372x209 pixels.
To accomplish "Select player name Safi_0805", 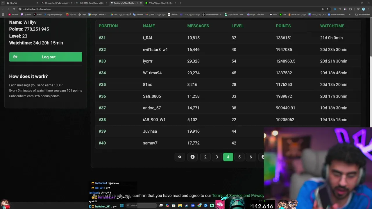I will (152, 96).
